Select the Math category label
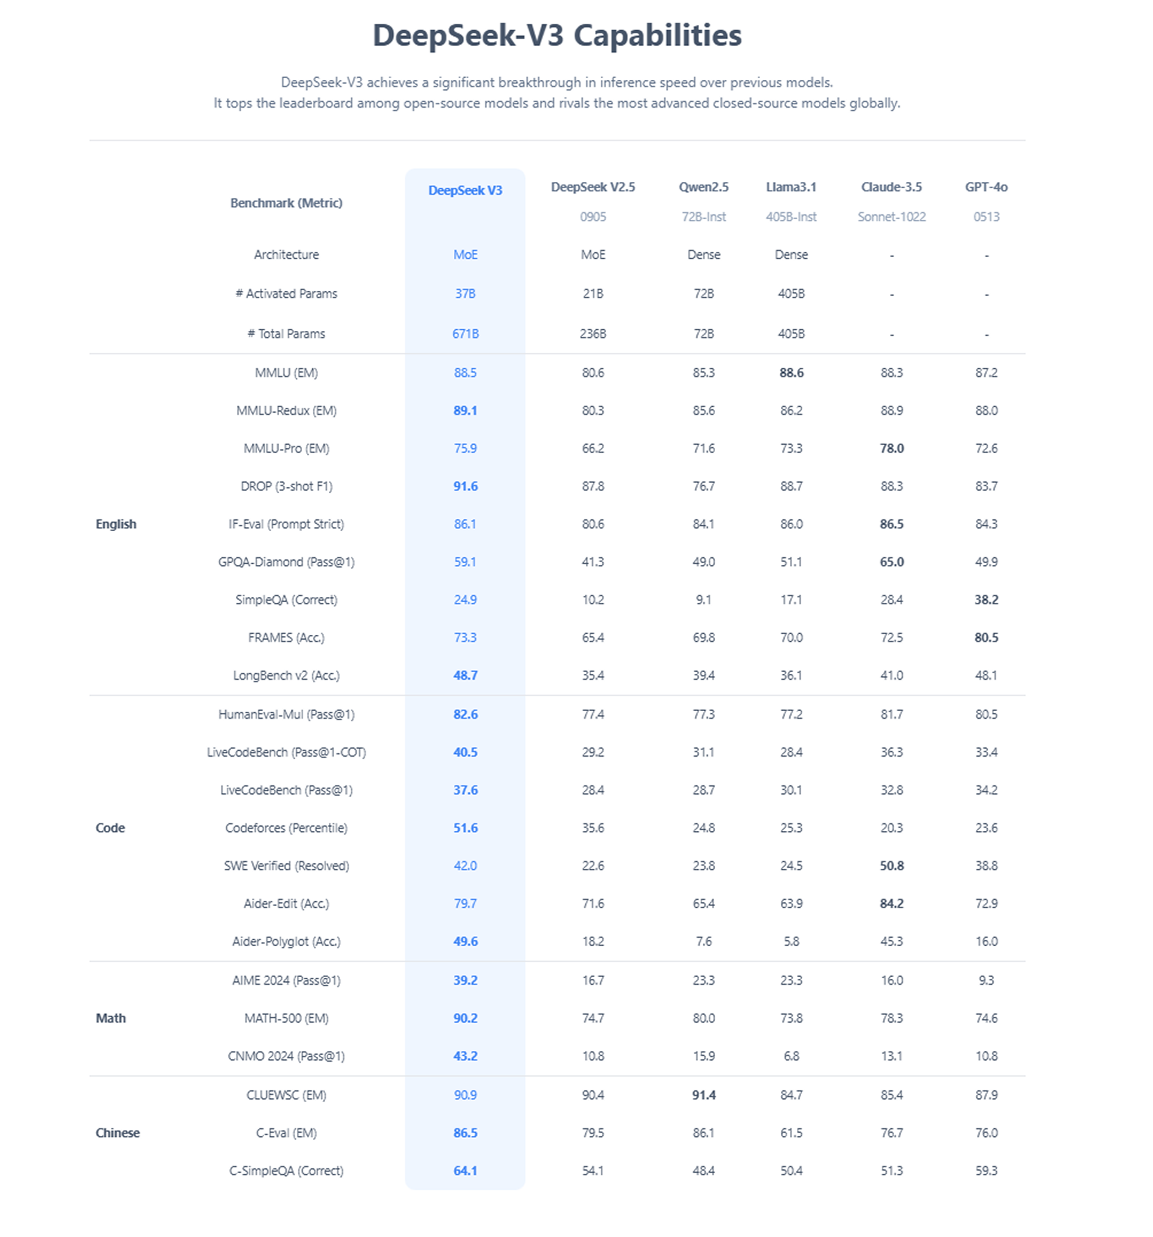Viewport: 1153px width, 1237px height. (111, 1018)
